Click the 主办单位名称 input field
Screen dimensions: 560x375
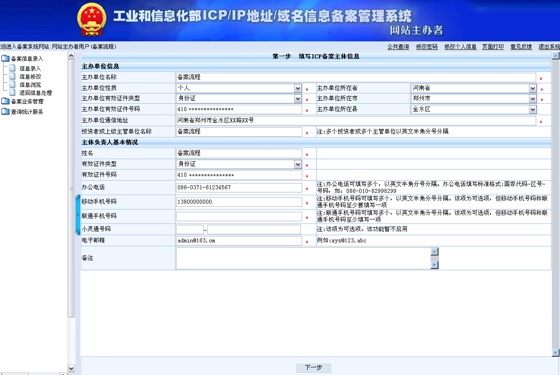[x=356, y=77]
